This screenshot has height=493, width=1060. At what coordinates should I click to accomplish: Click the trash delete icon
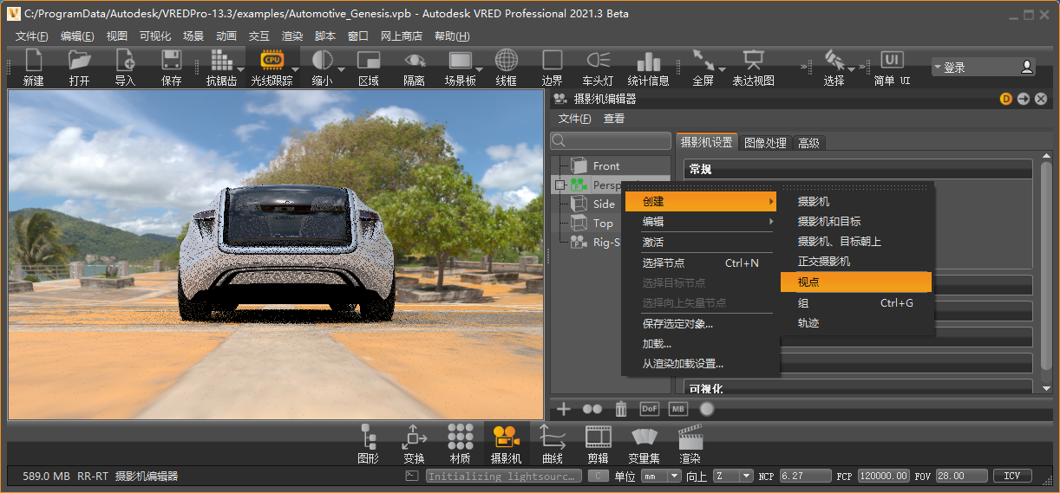(621, 408)
